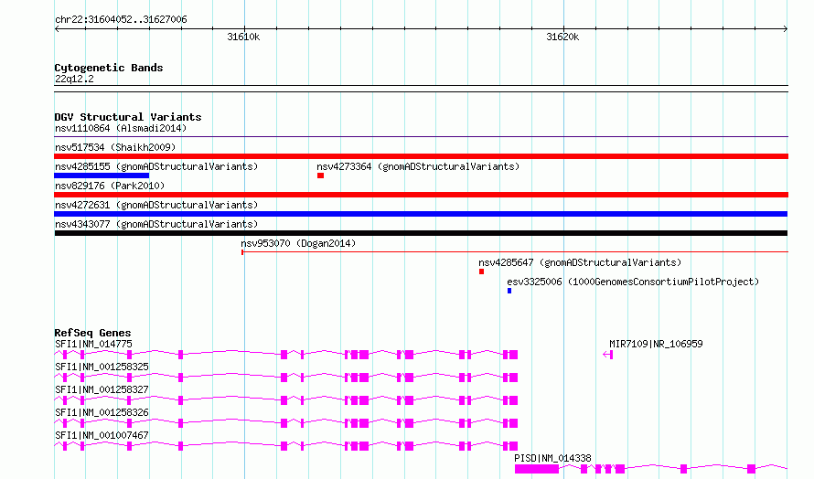814x479 pixels.
Task: Open variant nsv4272631 gnomAD label
Action: 156,205
